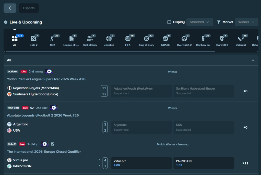Click the scrollbar right arrow of categories
This screenshot has width=261, height=175.
tap(257, 52)
